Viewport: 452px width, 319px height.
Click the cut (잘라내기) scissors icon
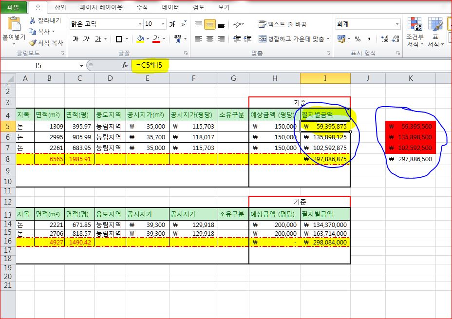click(32, 20)
